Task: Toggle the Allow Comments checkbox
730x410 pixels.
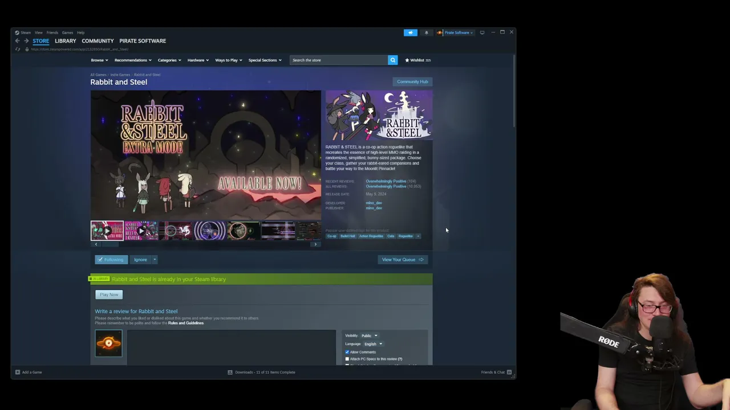Action: click(347, 352)
